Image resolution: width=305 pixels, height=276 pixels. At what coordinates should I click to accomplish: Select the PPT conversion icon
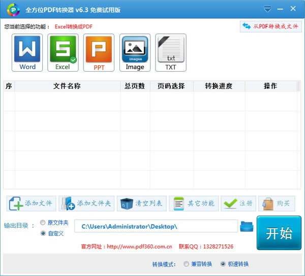99,53
